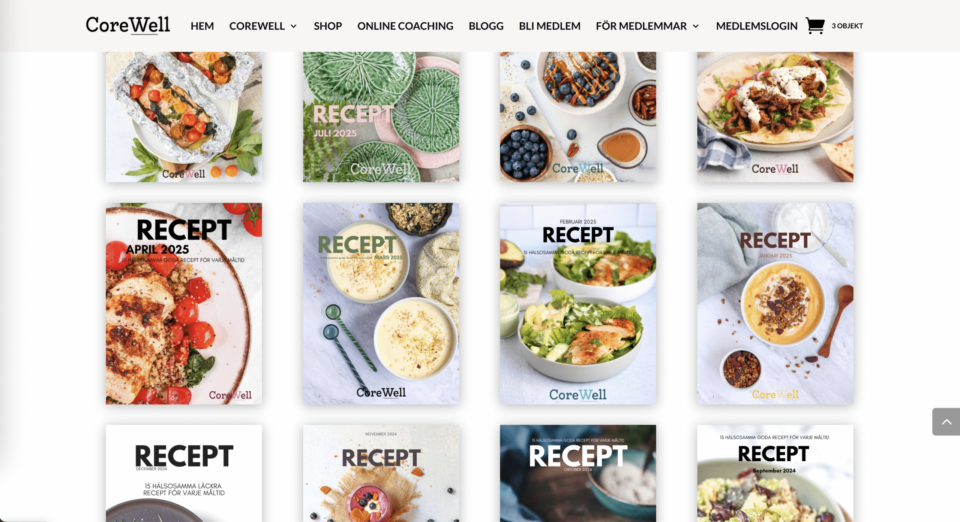Open the September 2024 recipe cover

click(775, 473)
